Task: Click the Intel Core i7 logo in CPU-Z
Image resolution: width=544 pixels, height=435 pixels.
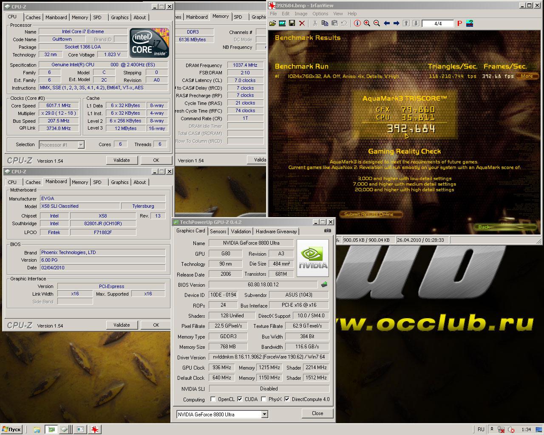Action: click(150, 43)
